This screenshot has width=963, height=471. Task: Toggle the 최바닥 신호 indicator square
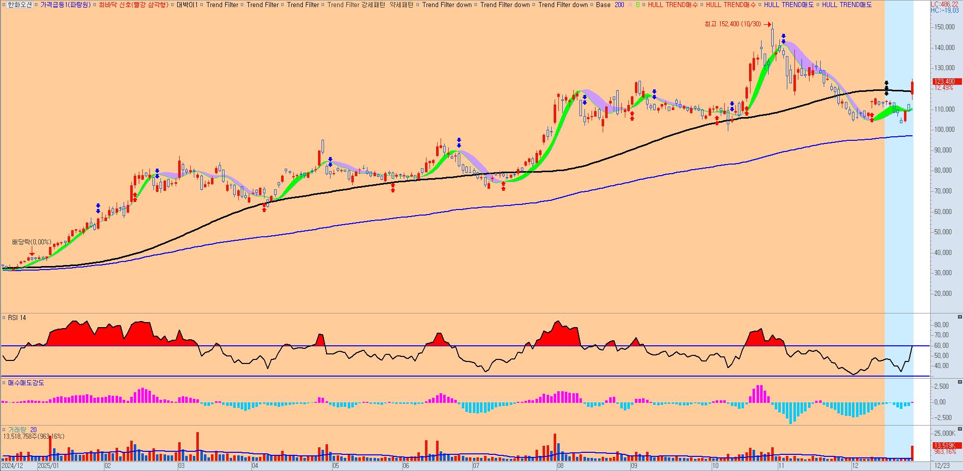pyautogui.click(x=95, y=5)
